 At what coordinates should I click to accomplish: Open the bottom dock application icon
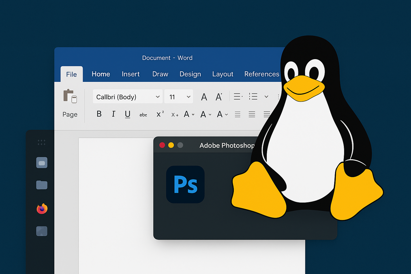(42, 231)
